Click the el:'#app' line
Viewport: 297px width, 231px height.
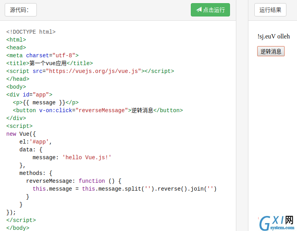click(x=36, y=142)
